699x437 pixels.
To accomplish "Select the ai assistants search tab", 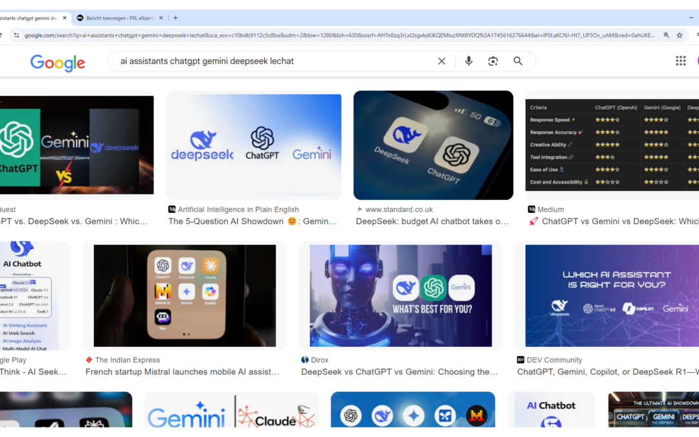I will (x=29, y=18).
